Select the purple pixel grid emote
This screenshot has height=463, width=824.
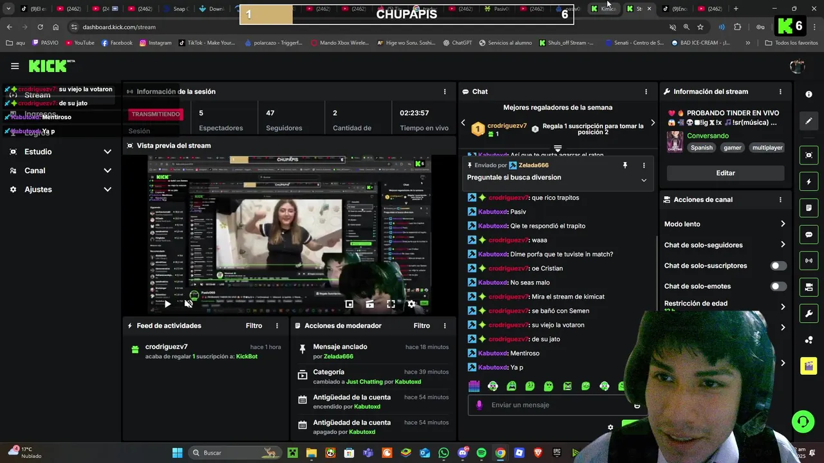(x=474, y=386)
